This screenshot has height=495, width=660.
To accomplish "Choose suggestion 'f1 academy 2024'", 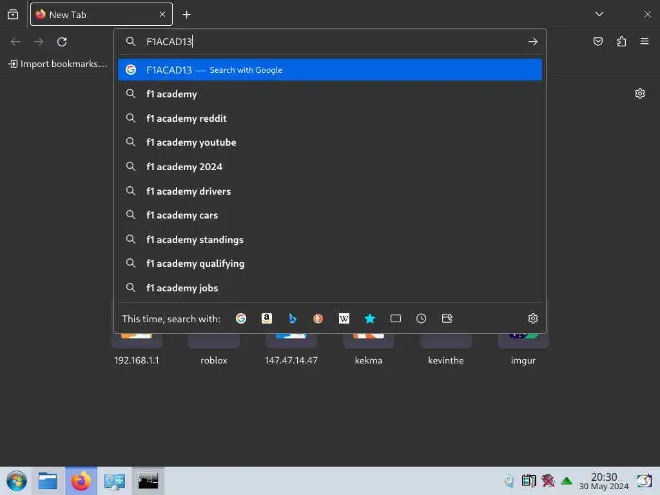I will (x=329, y=167).
